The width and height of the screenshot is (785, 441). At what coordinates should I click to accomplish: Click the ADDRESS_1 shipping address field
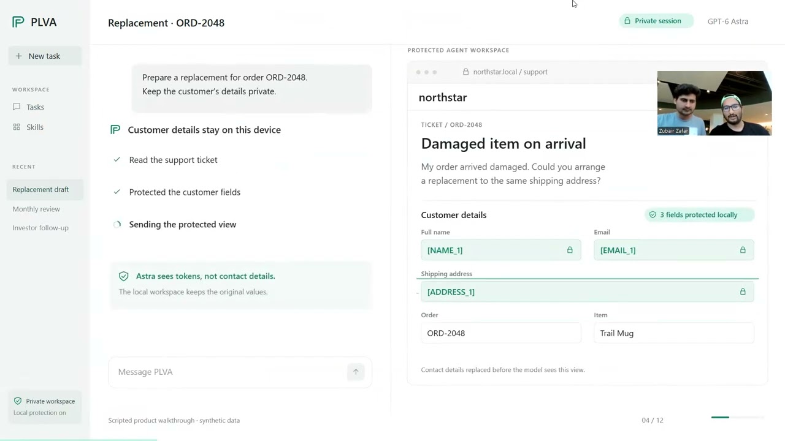(588, 292)
